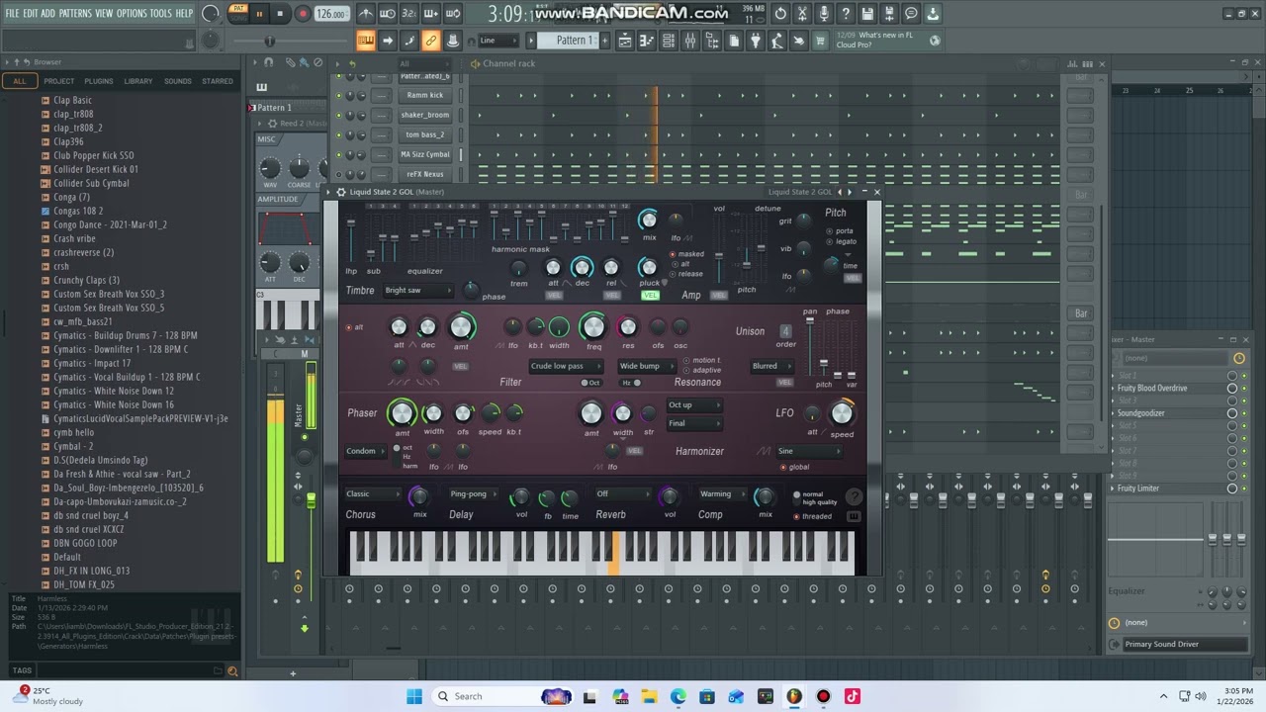Open the PATTERNS menu
This screenshot has width=1266, height=712.
pos(75,14)
